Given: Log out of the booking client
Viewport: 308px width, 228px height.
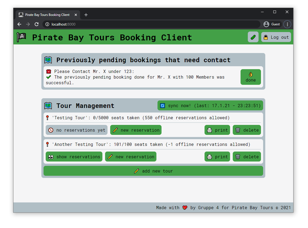Looking at the screenshot, I should coord(276,37).
